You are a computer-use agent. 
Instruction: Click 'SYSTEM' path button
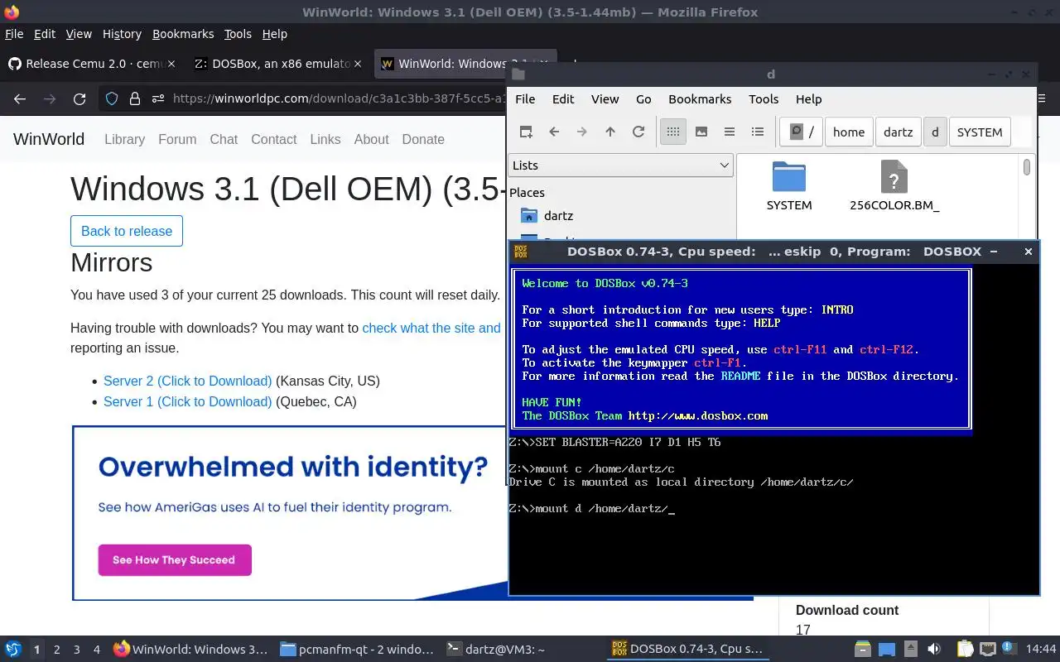(x=980, y=132)
